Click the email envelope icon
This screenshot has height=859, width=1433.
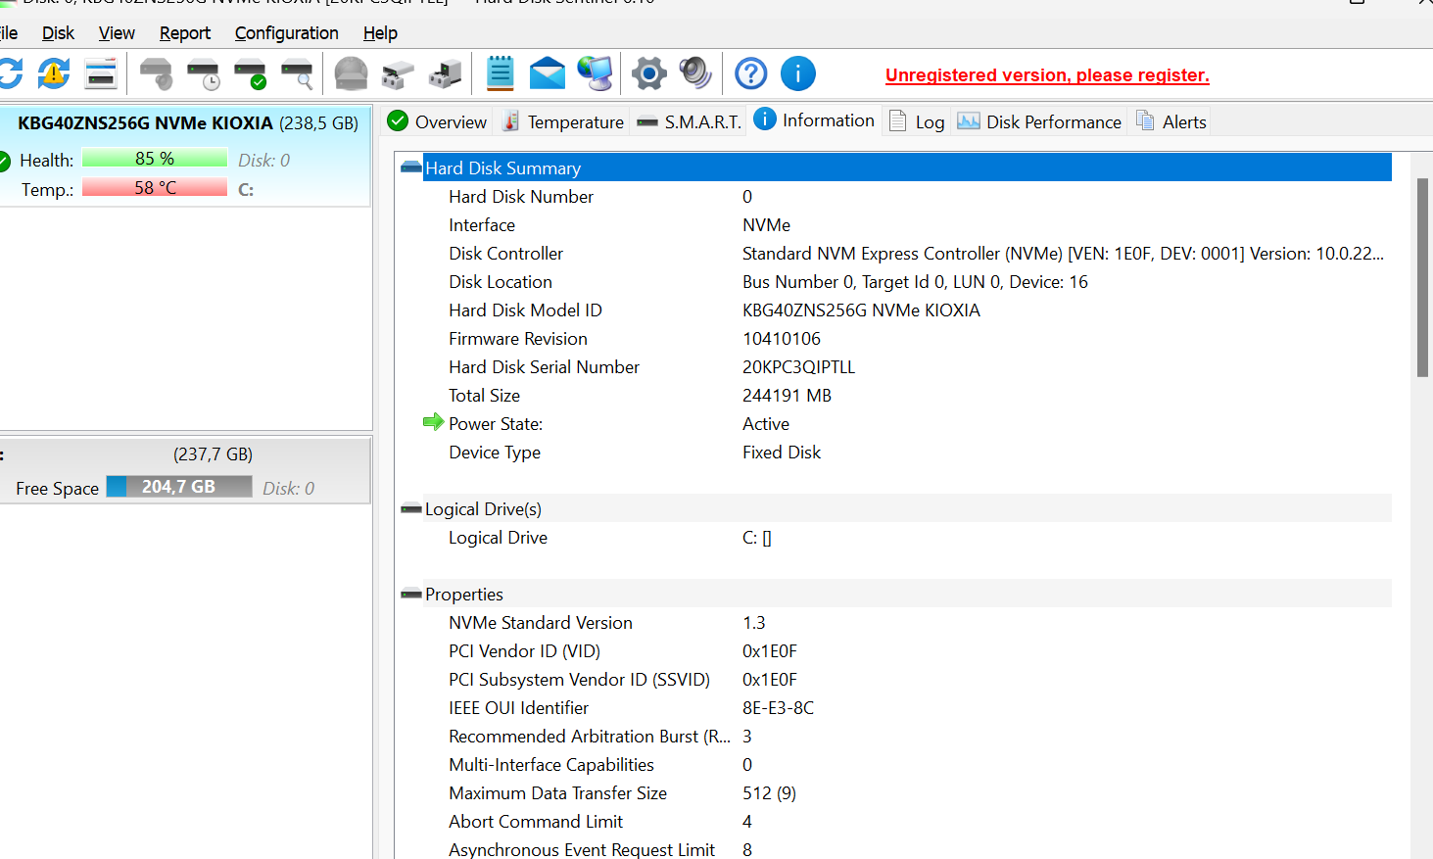[x=548, y=73]
